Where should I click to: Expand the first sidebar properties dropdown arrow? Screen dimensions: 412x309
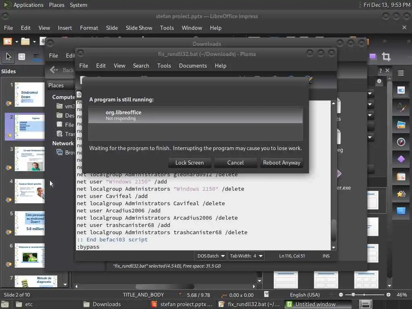pyautogui.click(x=370, y=93)
